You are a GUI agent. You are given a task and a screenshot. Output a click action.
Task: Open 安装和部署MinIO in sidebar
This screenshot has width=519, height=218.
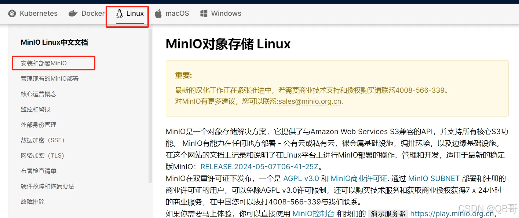(x=44, y=63)
